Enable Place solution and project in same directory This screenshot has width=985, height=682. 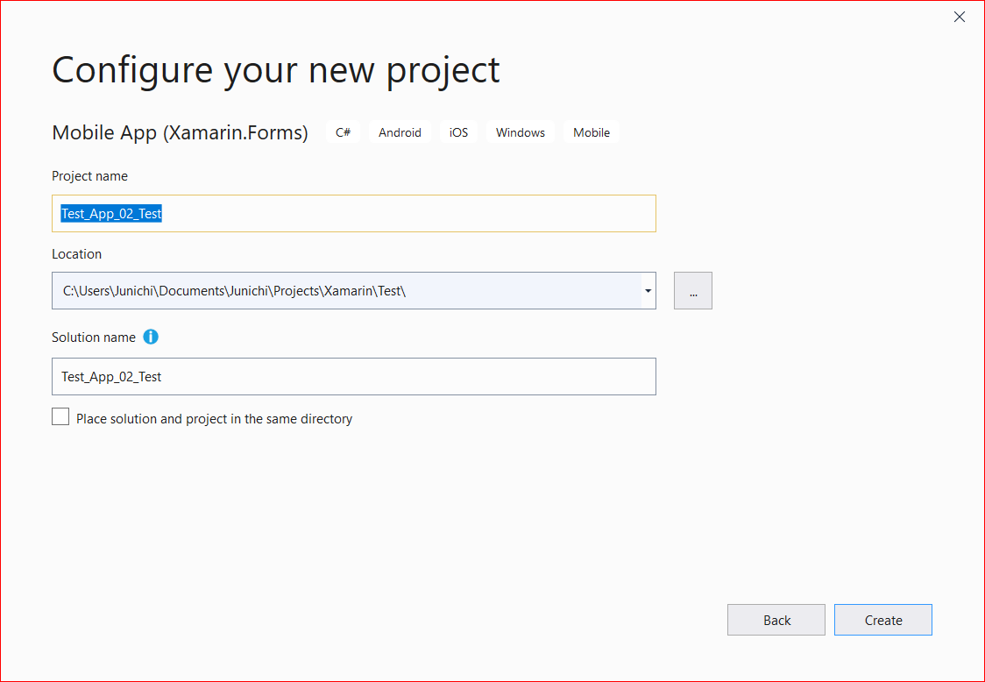60,416
